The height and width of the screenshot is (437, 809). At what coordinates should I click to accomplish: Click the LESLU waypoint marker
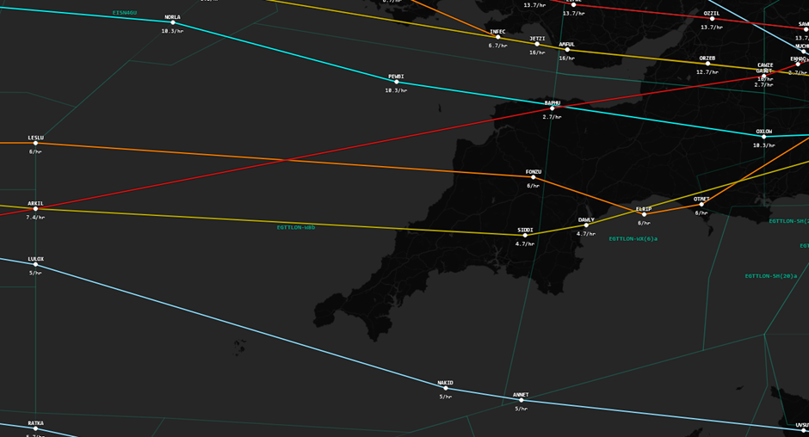35,144
